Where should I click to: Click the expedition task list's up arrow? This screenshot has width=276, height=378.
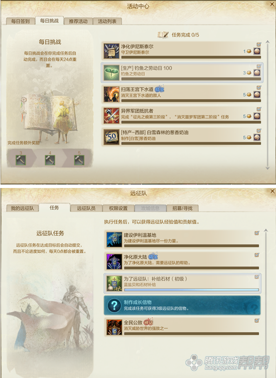pyautogui.click(x=266, y=230)
